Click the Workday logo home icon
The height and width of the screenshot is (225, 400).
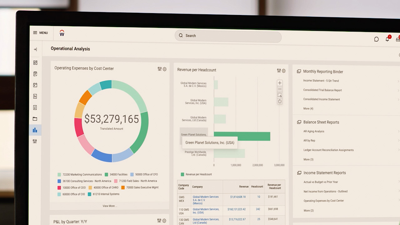click(62, 33)
